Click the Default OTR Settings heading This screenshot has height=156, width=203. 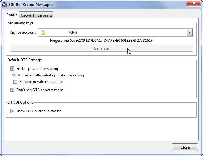24,60
